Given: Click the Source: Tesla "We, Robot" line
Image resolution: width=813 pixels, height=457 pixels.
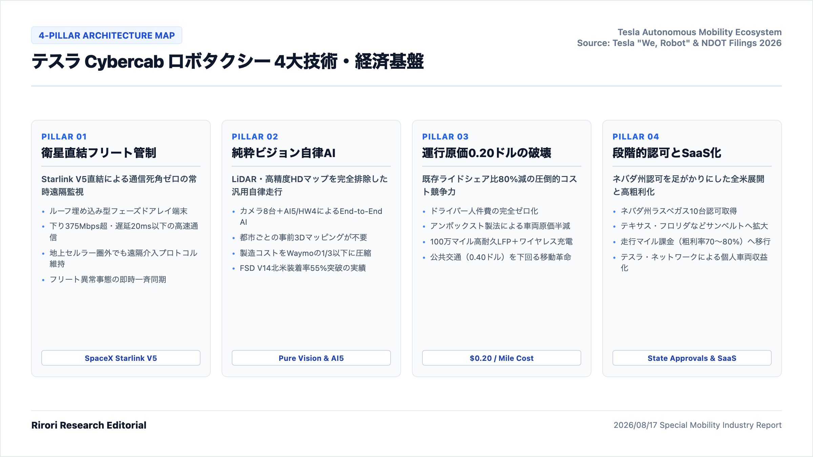Looking at the screenshot, I should (x=679, y=43).
